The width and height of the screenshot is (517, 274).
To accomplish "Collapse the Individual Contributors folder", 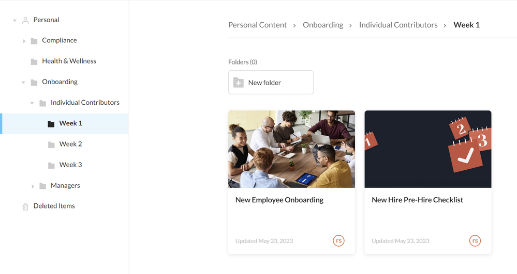I will pos(32,103).
